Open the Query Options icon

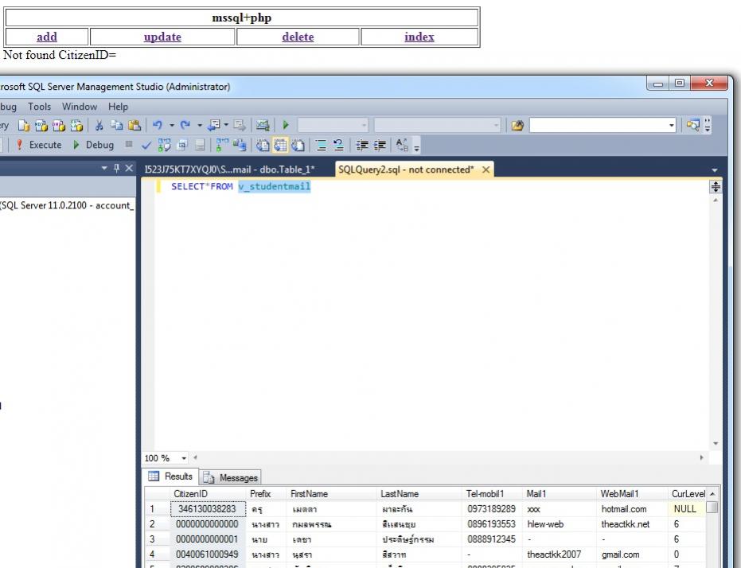(x=182, y=145)
